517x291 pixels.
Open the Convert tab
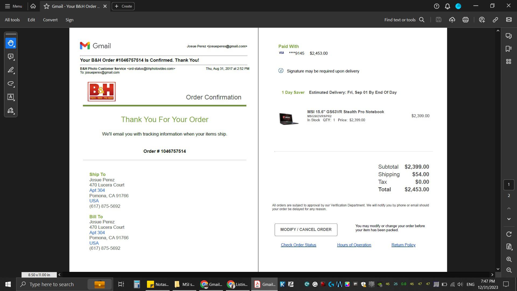coord(50,20)
